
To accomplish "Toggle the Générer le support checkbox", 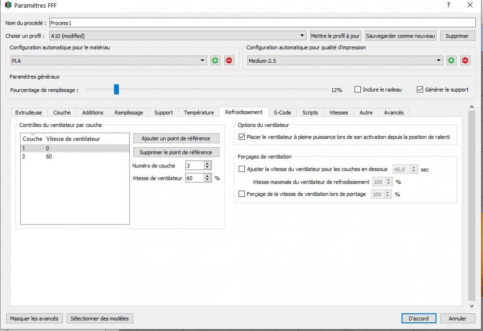I will click(x=419, y=89).
